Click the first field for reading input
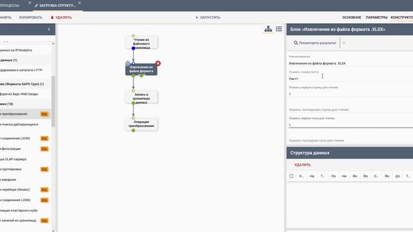413x232 pixels. point(351,125)
